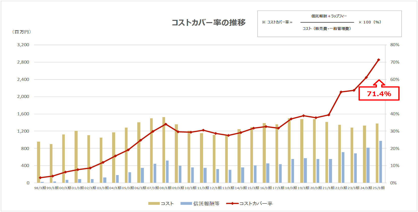
Task: Click the chart title コストカバー率の推移
Action: coord(208,23)
